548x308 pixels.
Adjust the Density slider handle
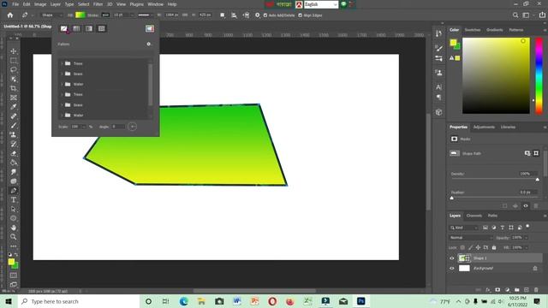(537, 180)
